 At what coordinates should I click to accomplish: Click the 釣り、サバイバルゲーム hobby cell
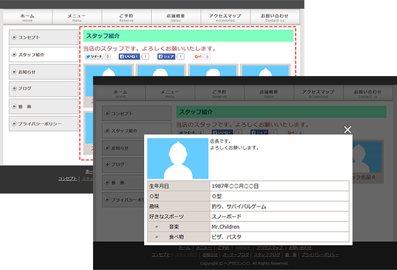[x=279, y=206]
